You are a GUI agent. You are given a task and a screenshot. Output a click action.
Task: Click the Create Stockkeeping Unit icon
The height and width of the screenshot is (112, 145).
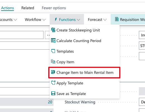coord(53,30)
